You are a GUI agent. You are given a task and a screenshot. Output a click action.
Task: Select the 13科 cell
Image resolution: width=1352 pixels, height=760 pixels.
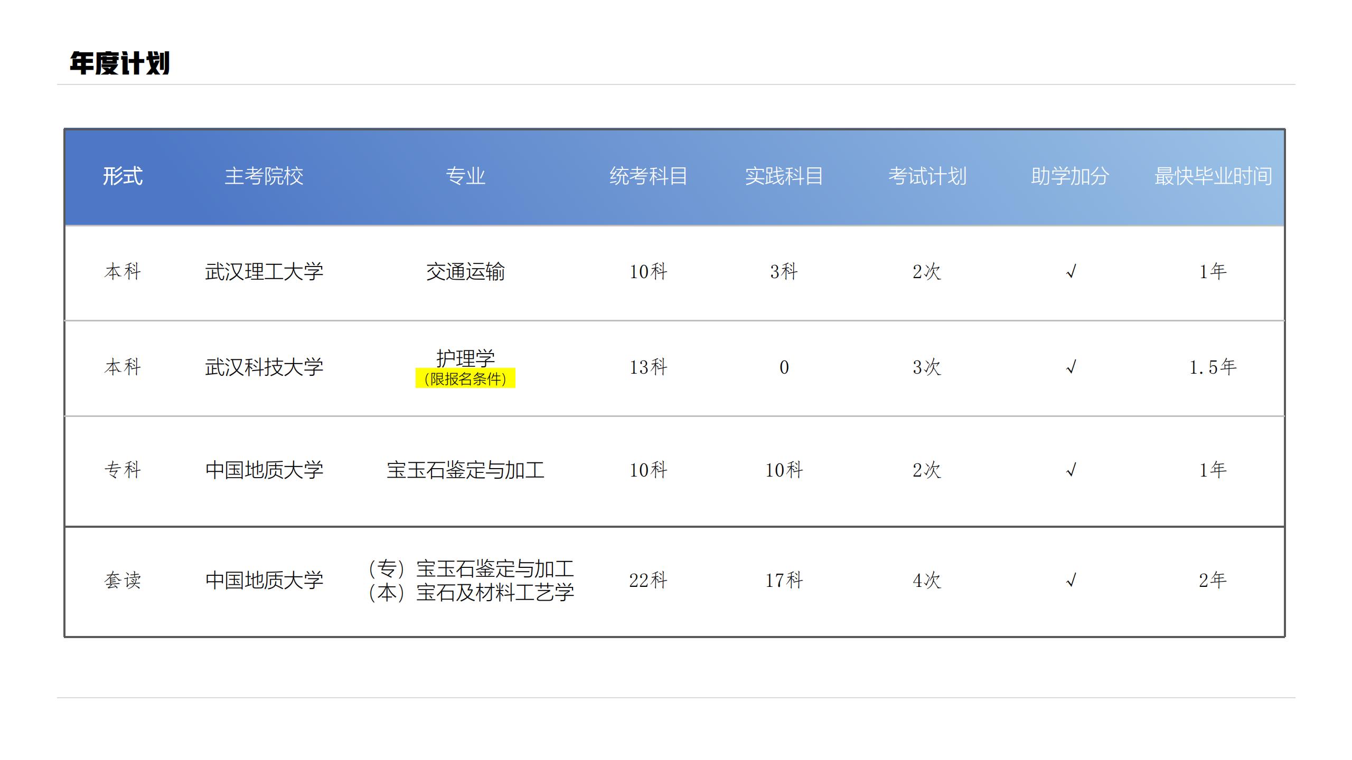649,367
